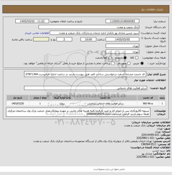The height and width of the screenshot is (175, 172).
Task: Click family name value منادی پور
Action: tap(147, 154)
